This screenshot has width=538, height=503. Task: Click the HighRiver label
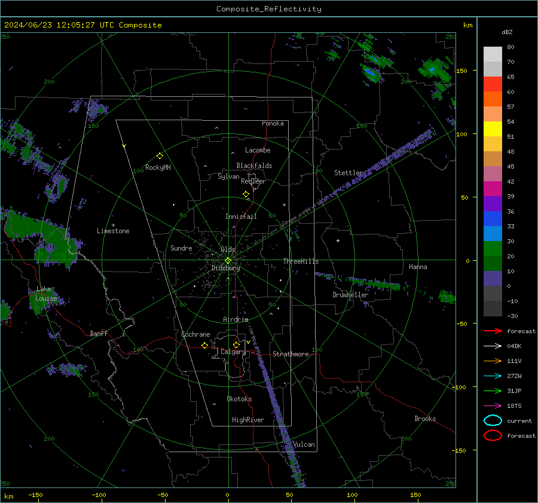tap(248, 420)
